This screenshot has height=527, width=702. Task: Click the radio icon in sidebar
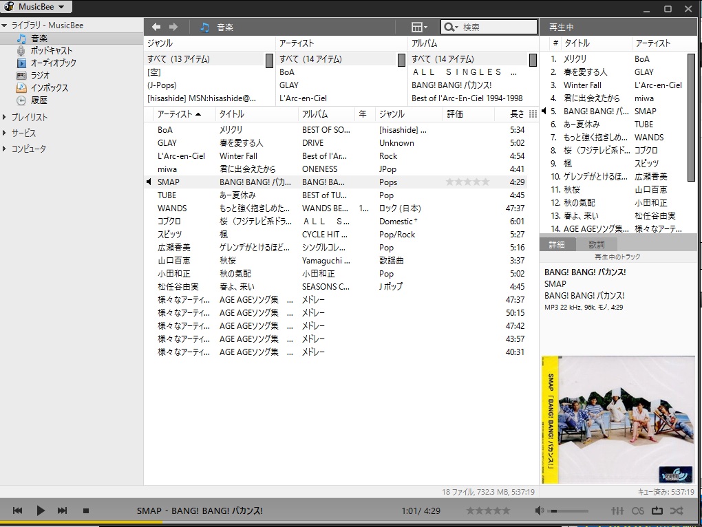(x=21, y=75)
